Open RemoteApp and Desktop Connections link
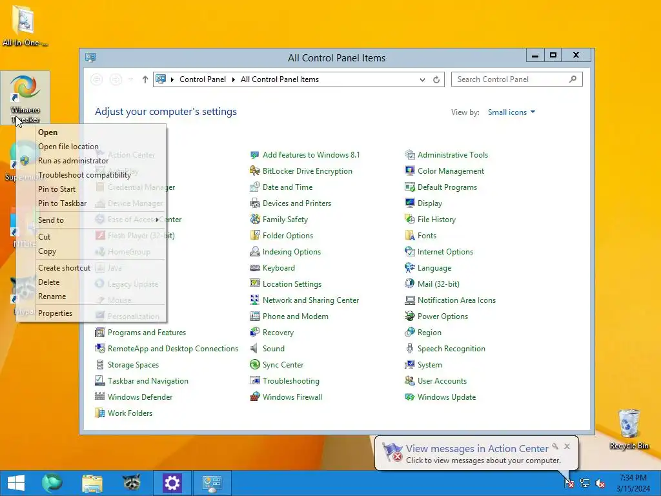This screenshot has height=496, width=661. [x=173, y=348]
